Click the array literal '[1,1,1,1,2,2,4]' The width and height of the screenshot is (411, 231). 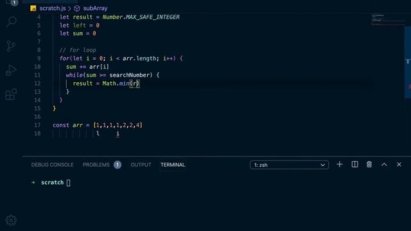click(118, 125)
